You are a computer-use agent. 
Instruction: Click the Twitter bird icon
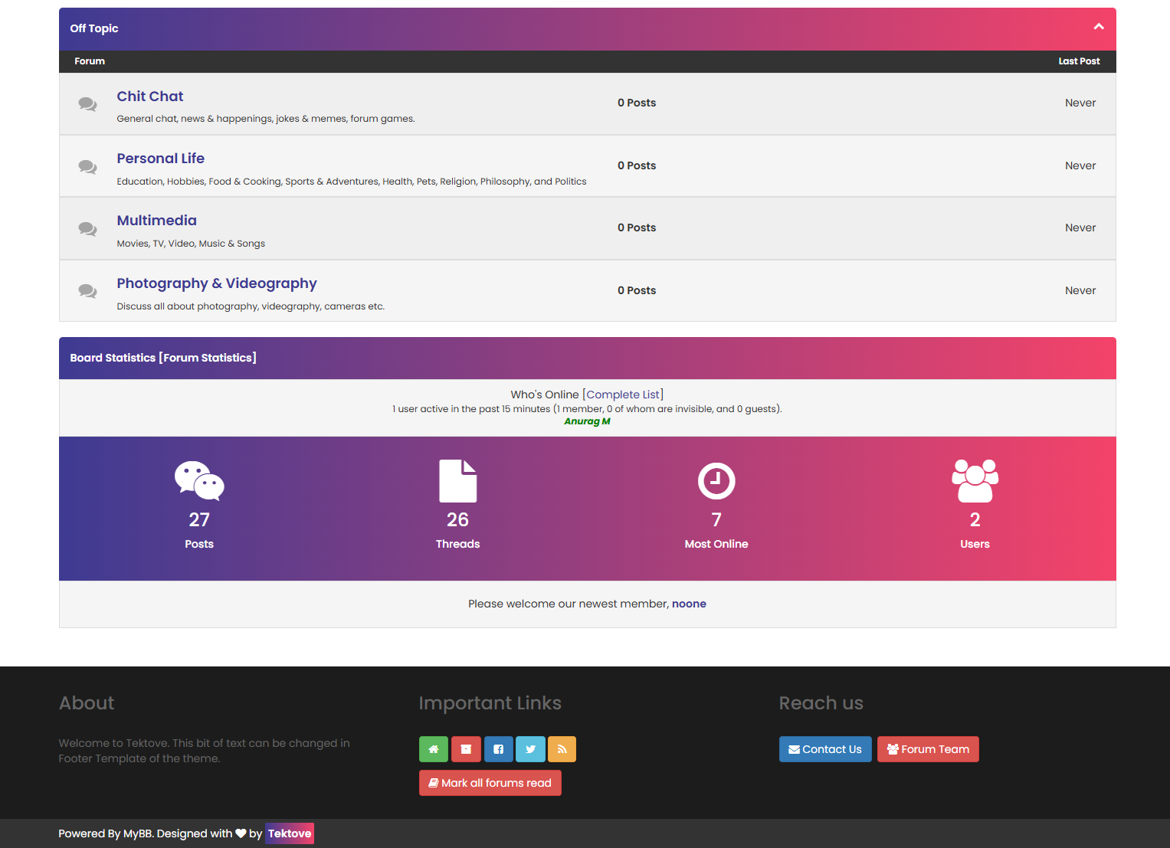(530, 749)
